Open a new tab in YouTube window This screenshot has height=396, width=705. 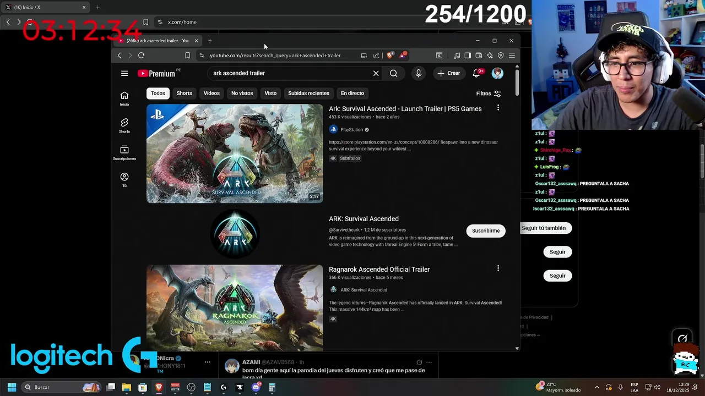click(210, 41)
